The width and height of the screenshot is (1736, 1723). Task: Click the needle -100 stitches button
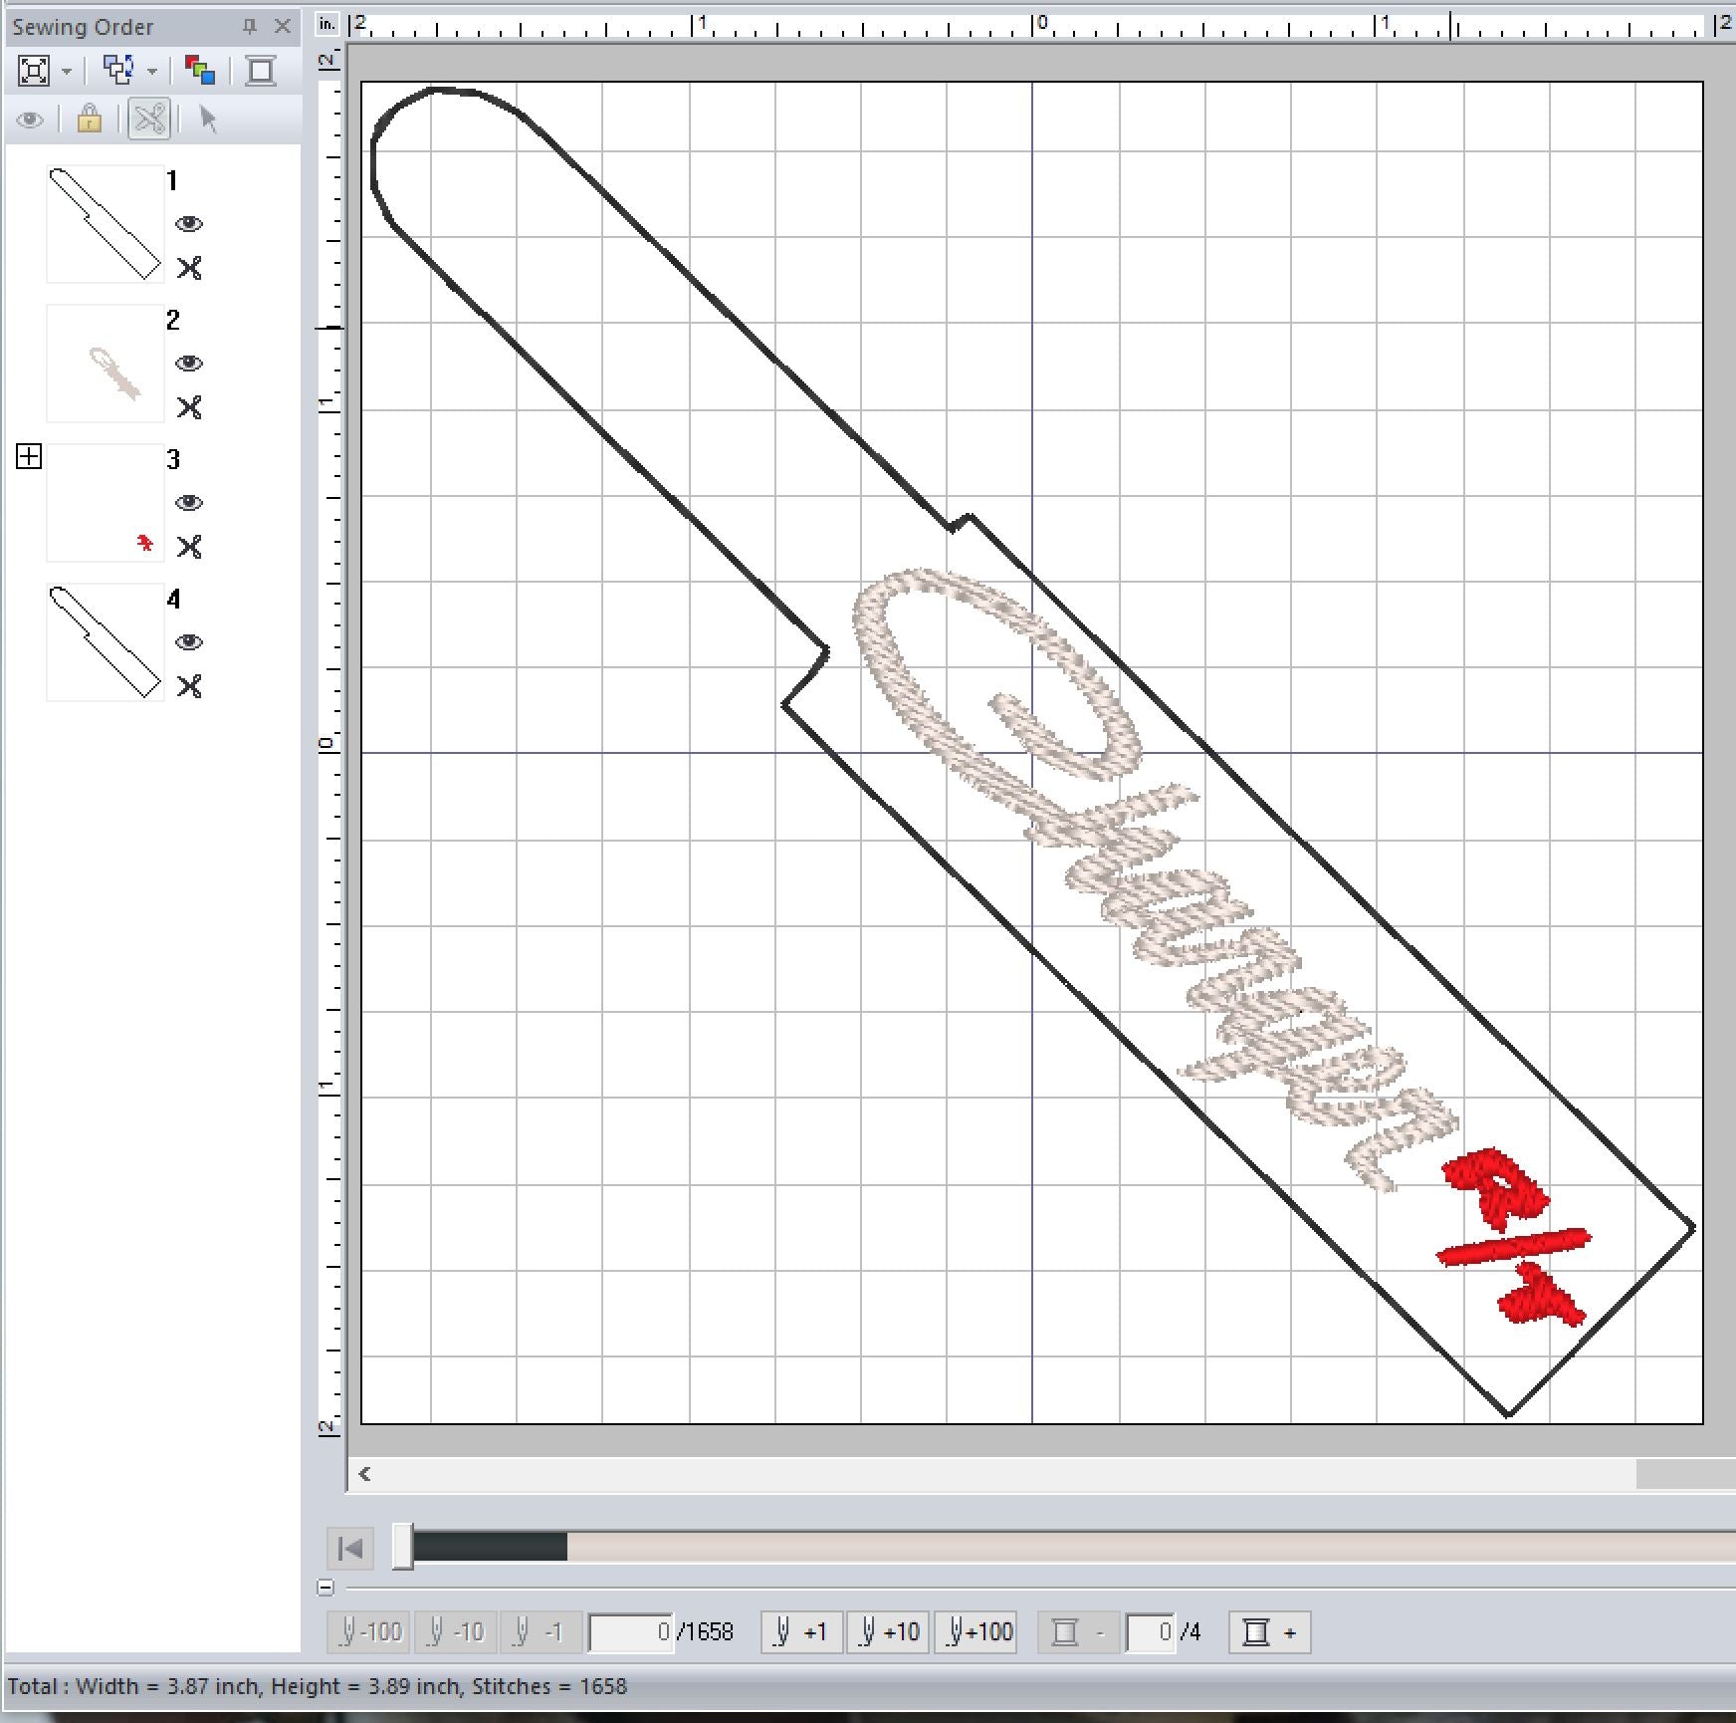point(369,1632)
